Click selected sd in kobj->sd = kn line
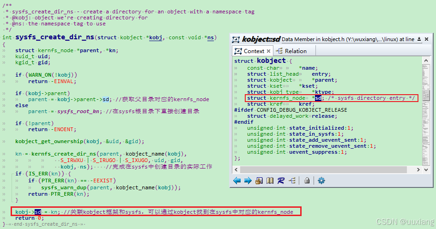Viewport: 436px width, 229px height. pyautogui.click(x=38, y=212)
